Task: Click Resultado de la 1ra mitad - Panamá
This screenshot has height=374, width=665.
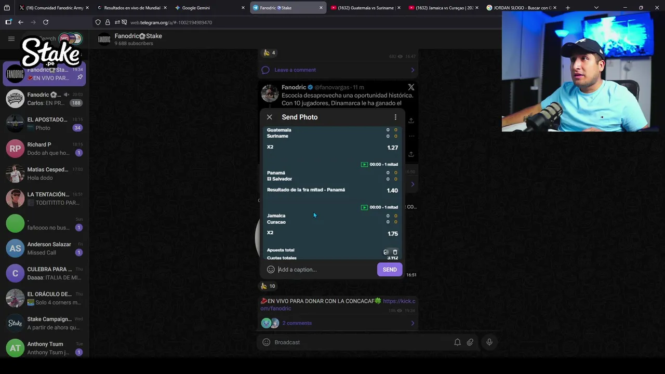Action: click(x=306, y=190)
